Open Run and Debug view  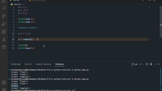[4, 24]
